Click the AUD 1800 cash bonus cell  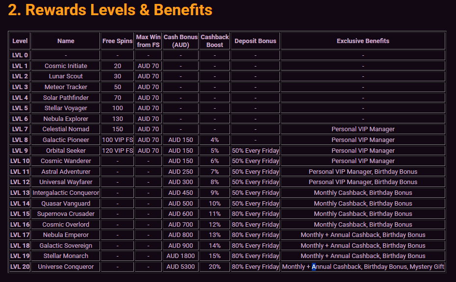tap(180, 256)
